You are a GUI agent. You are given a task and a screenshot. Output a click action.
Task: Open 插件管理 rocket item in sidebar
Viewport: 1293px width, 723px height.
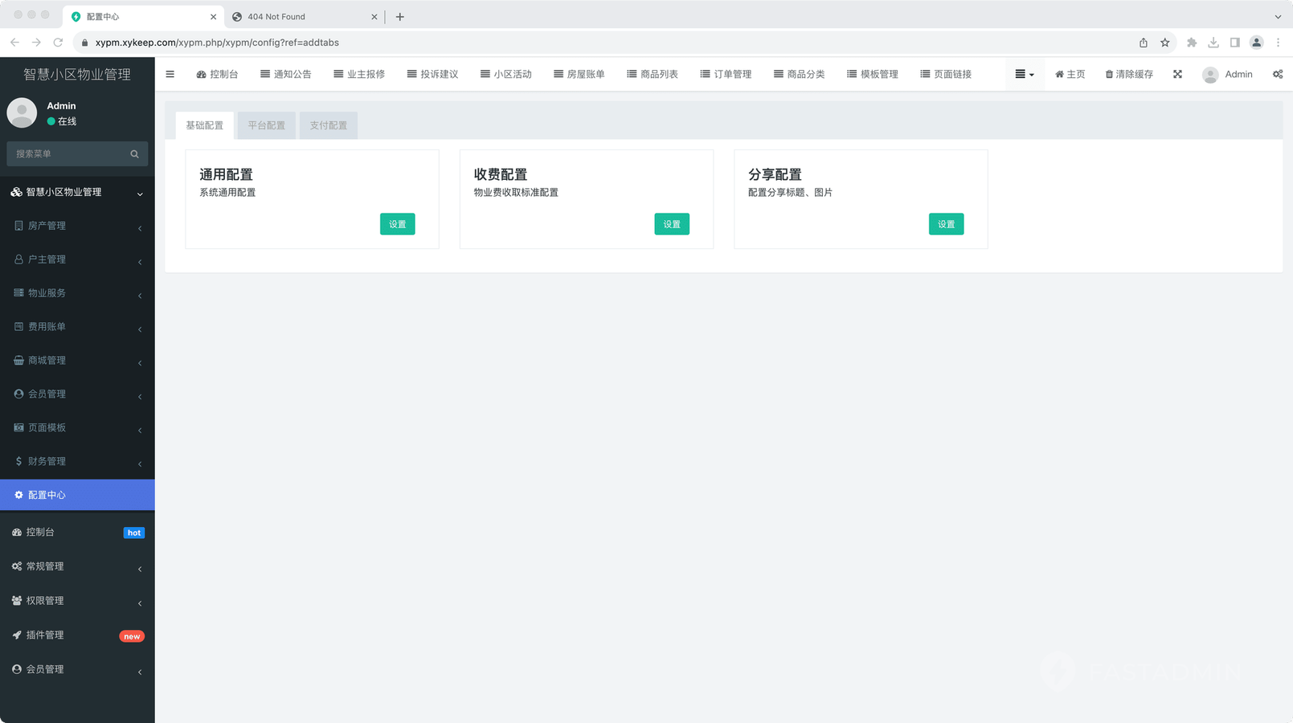(45, 635)
